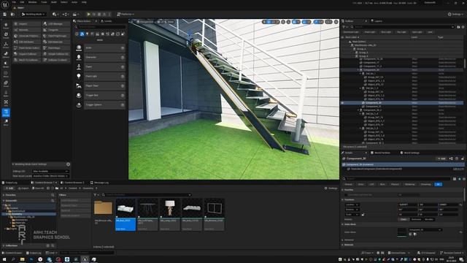Viewport: 467px width, 263px height.
Task: Open the toolbar Settings dropdown
Action: [455, 14]
